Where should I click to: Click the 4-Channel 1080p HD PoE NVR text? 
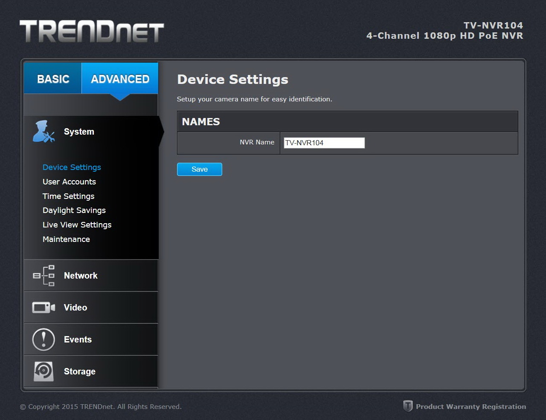pyautogui.click(x=444, y=36)
